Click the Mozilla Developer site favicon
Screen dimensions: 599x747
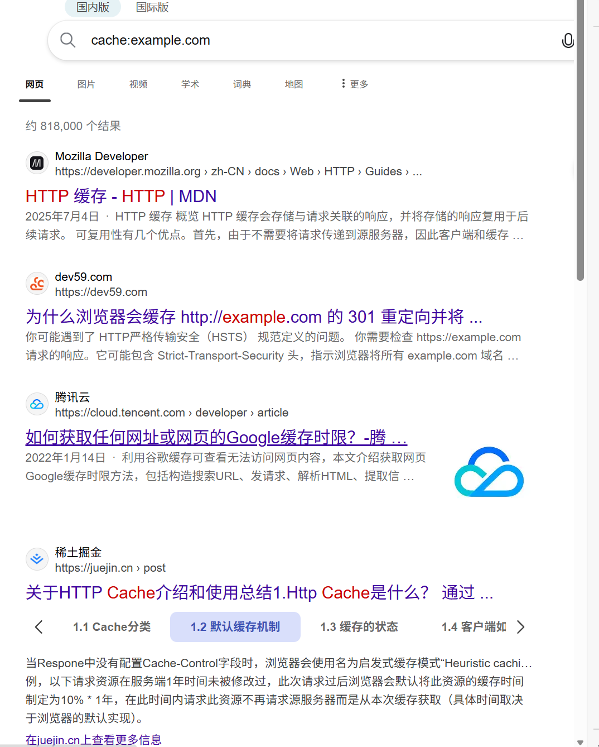37,163
